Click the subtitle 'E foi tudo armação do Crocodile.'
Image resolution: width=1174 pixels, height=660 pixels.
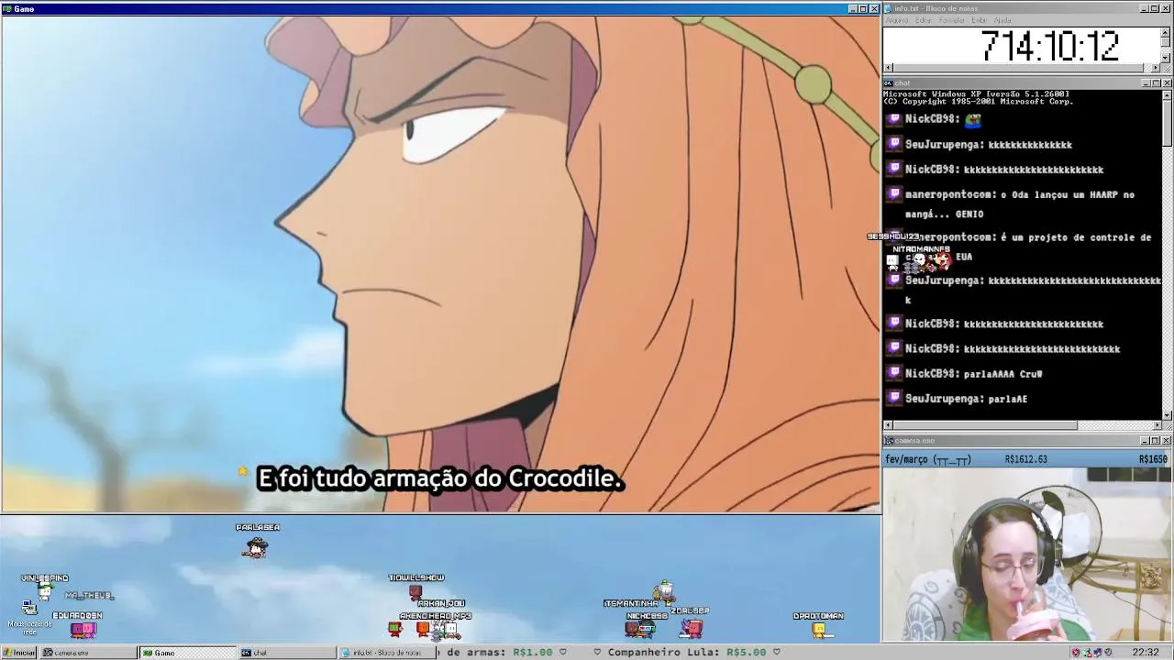tap(440, 478)
